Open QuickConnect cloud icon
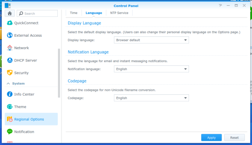 pos(10,23)
